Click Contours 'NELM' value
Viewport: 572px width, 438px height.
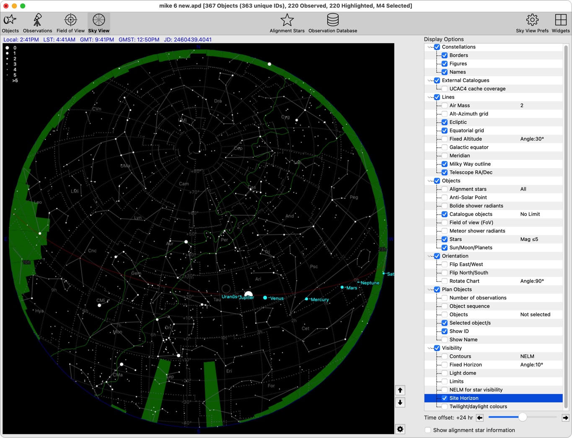(527, 356)
